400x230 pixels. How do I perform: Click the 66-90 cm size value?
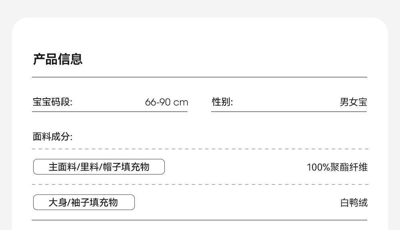point(166,102)
